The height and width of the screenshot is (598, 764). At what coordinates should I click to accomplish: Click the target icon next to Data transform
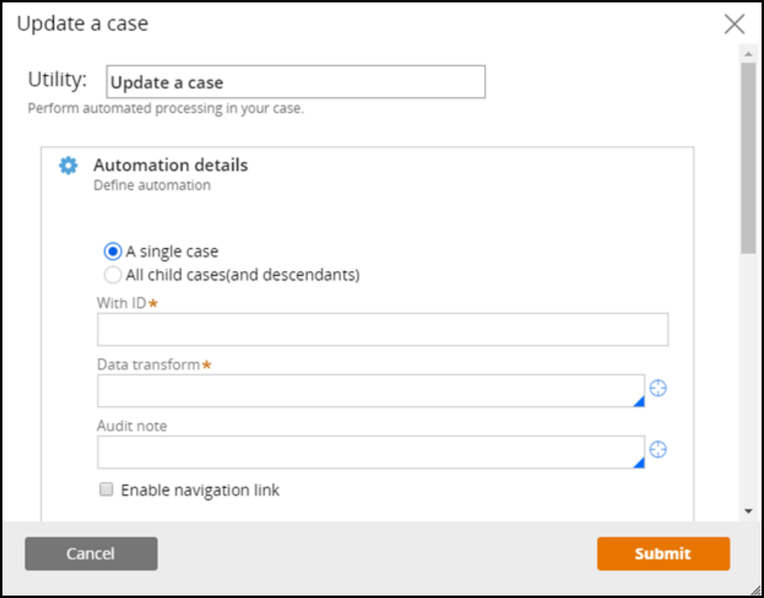coord(658,388)
